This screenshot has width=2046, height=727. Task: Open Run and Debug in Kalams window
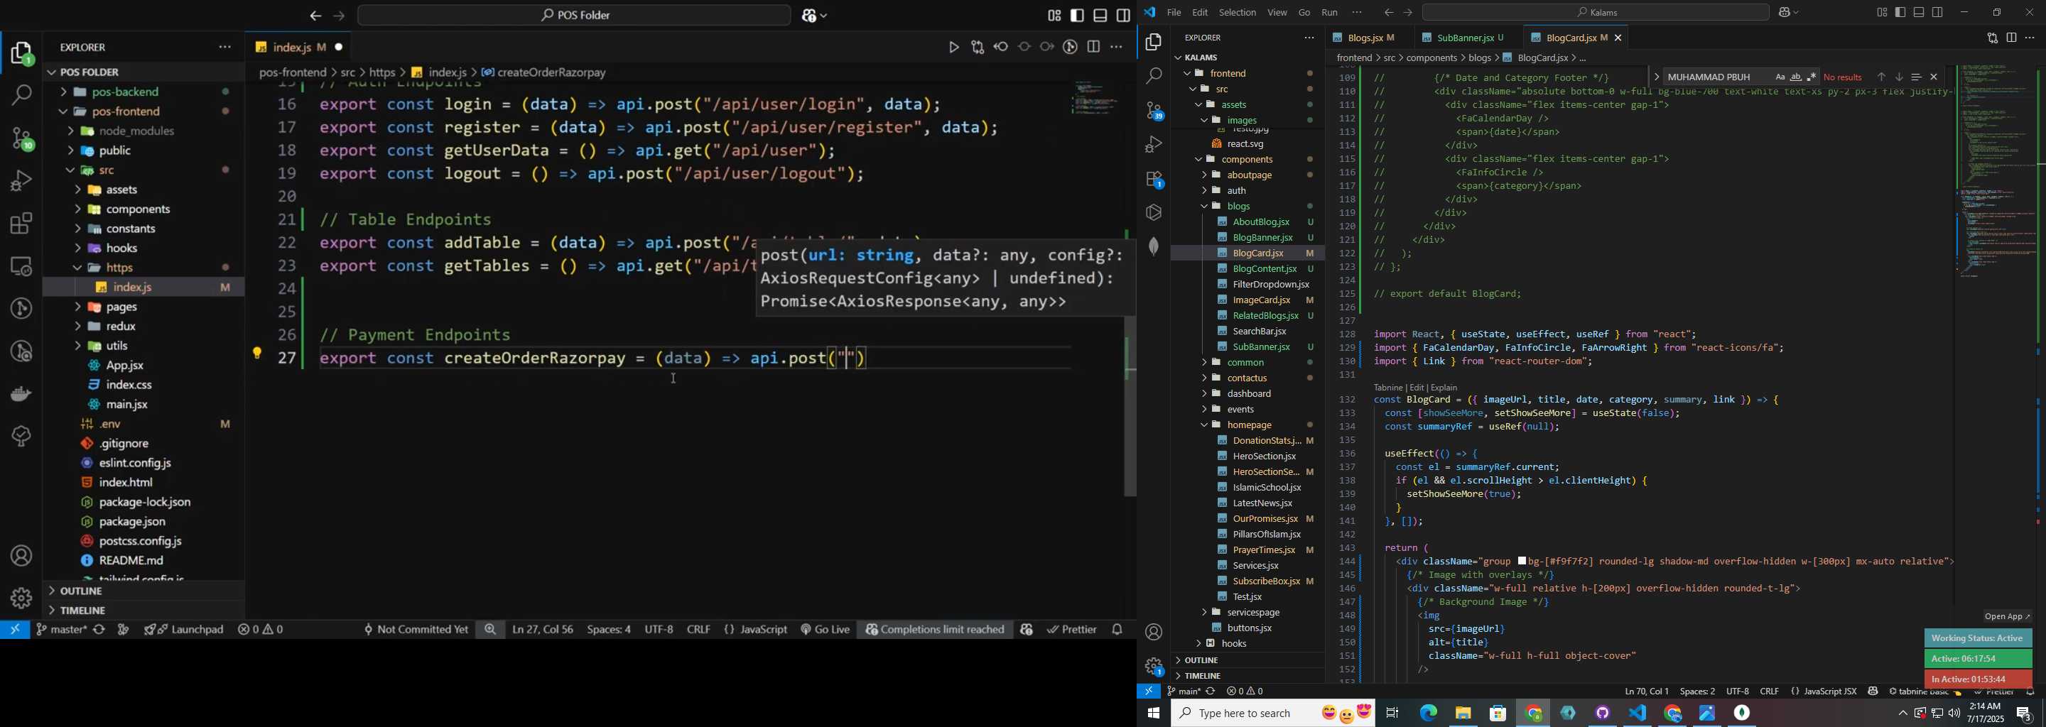[x=1153, y=146]
